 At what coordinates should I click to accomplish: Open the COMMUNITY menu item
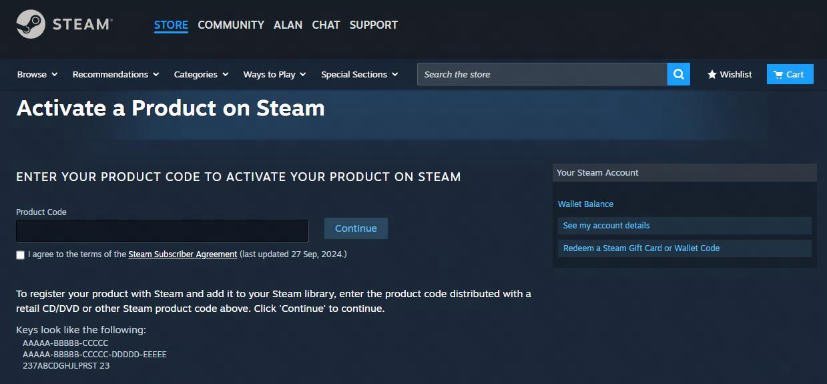tap(231, 25)
